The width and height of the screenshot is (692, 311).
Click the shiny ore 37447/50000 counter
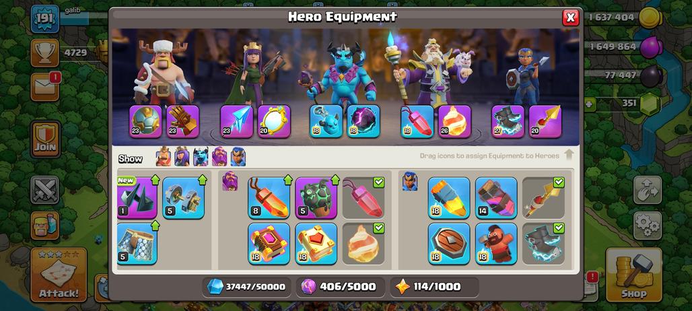[246, 287]
